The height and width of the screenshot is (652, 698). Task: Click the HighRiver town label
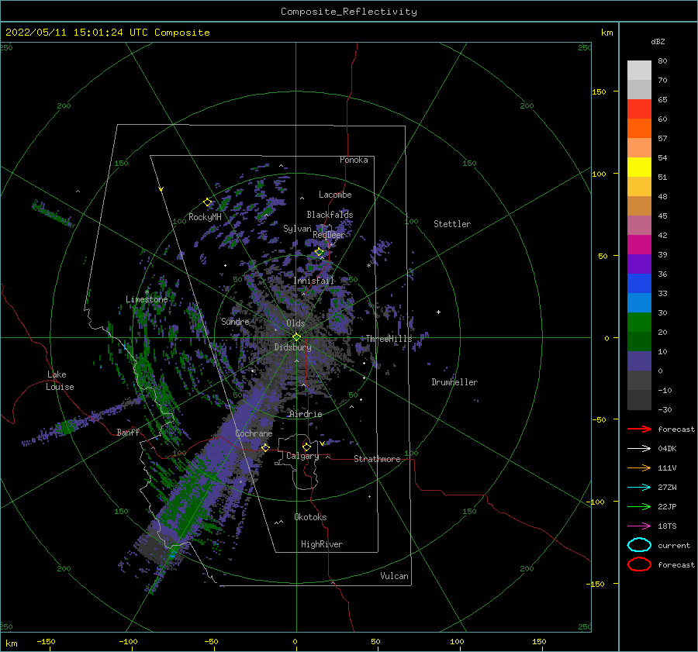(x=322, y=544)
